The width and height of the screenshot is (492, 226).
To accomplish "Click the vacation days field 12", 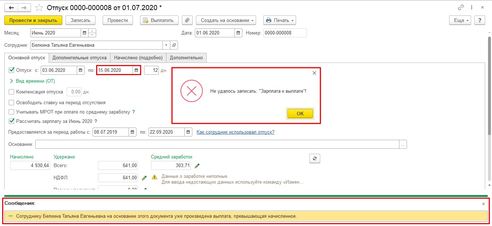I will (151, 70).
